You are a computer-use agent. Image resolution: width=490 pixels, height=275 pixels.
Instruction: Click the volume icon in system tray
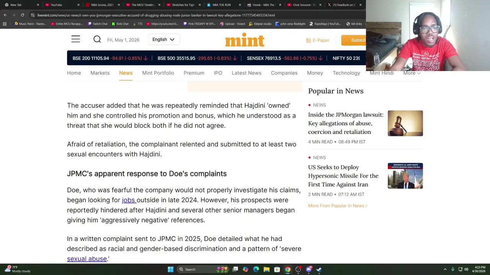[x=466, y=269]
